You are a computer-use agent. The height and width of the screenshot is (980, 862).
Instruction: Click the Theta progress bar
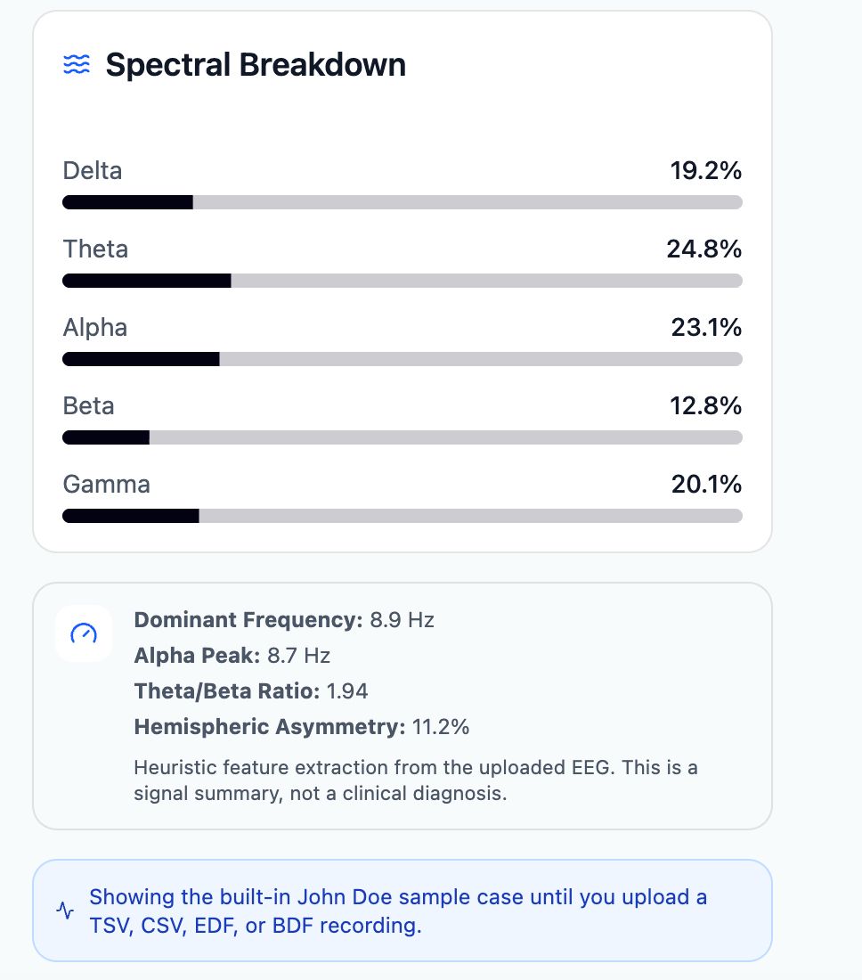[x=403, y=281]
